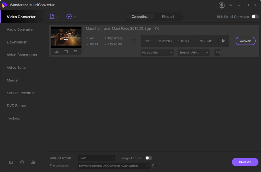Open Screen Recorder section
Image resolution: width=261 pixels, height=172 pixels.
pyautogui.click(x=21, y=93)
